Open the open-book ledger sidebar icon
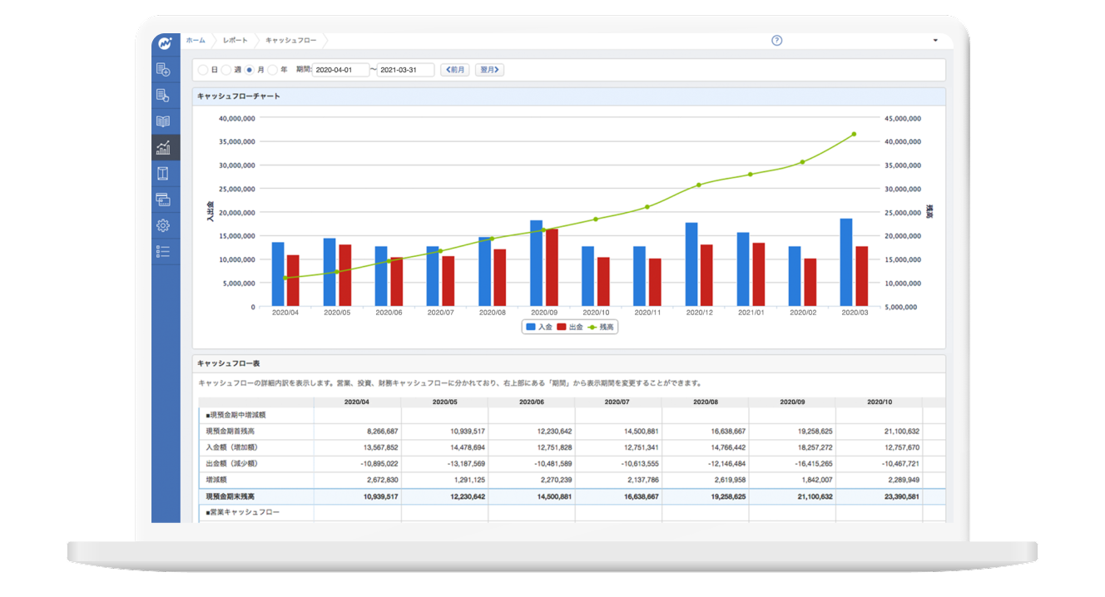1105x597 pixels. [163, 121]
